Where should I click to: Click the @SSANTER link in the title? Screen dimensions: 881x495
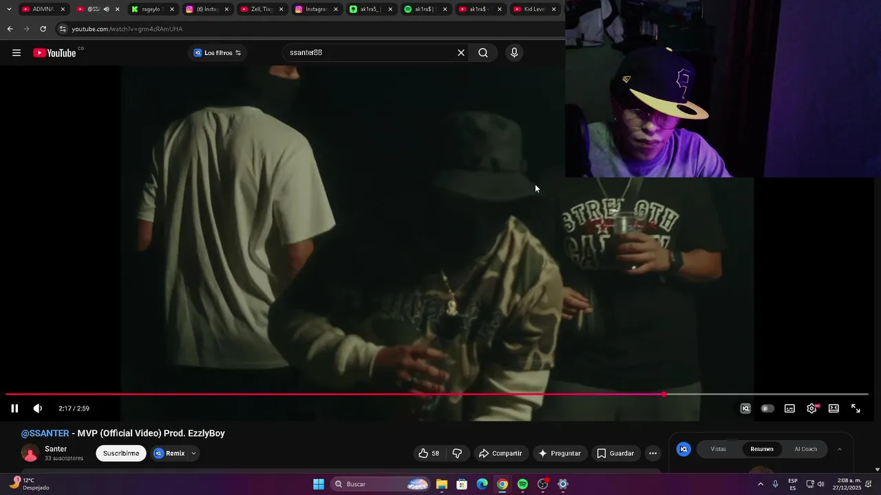(45, 433)
